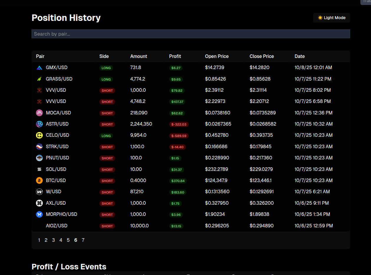The width and height of the screenshot is (371, 275).
Task: Select the MOCA/USD pair icon
Action: pyautogui.click(x=39, y=113)
